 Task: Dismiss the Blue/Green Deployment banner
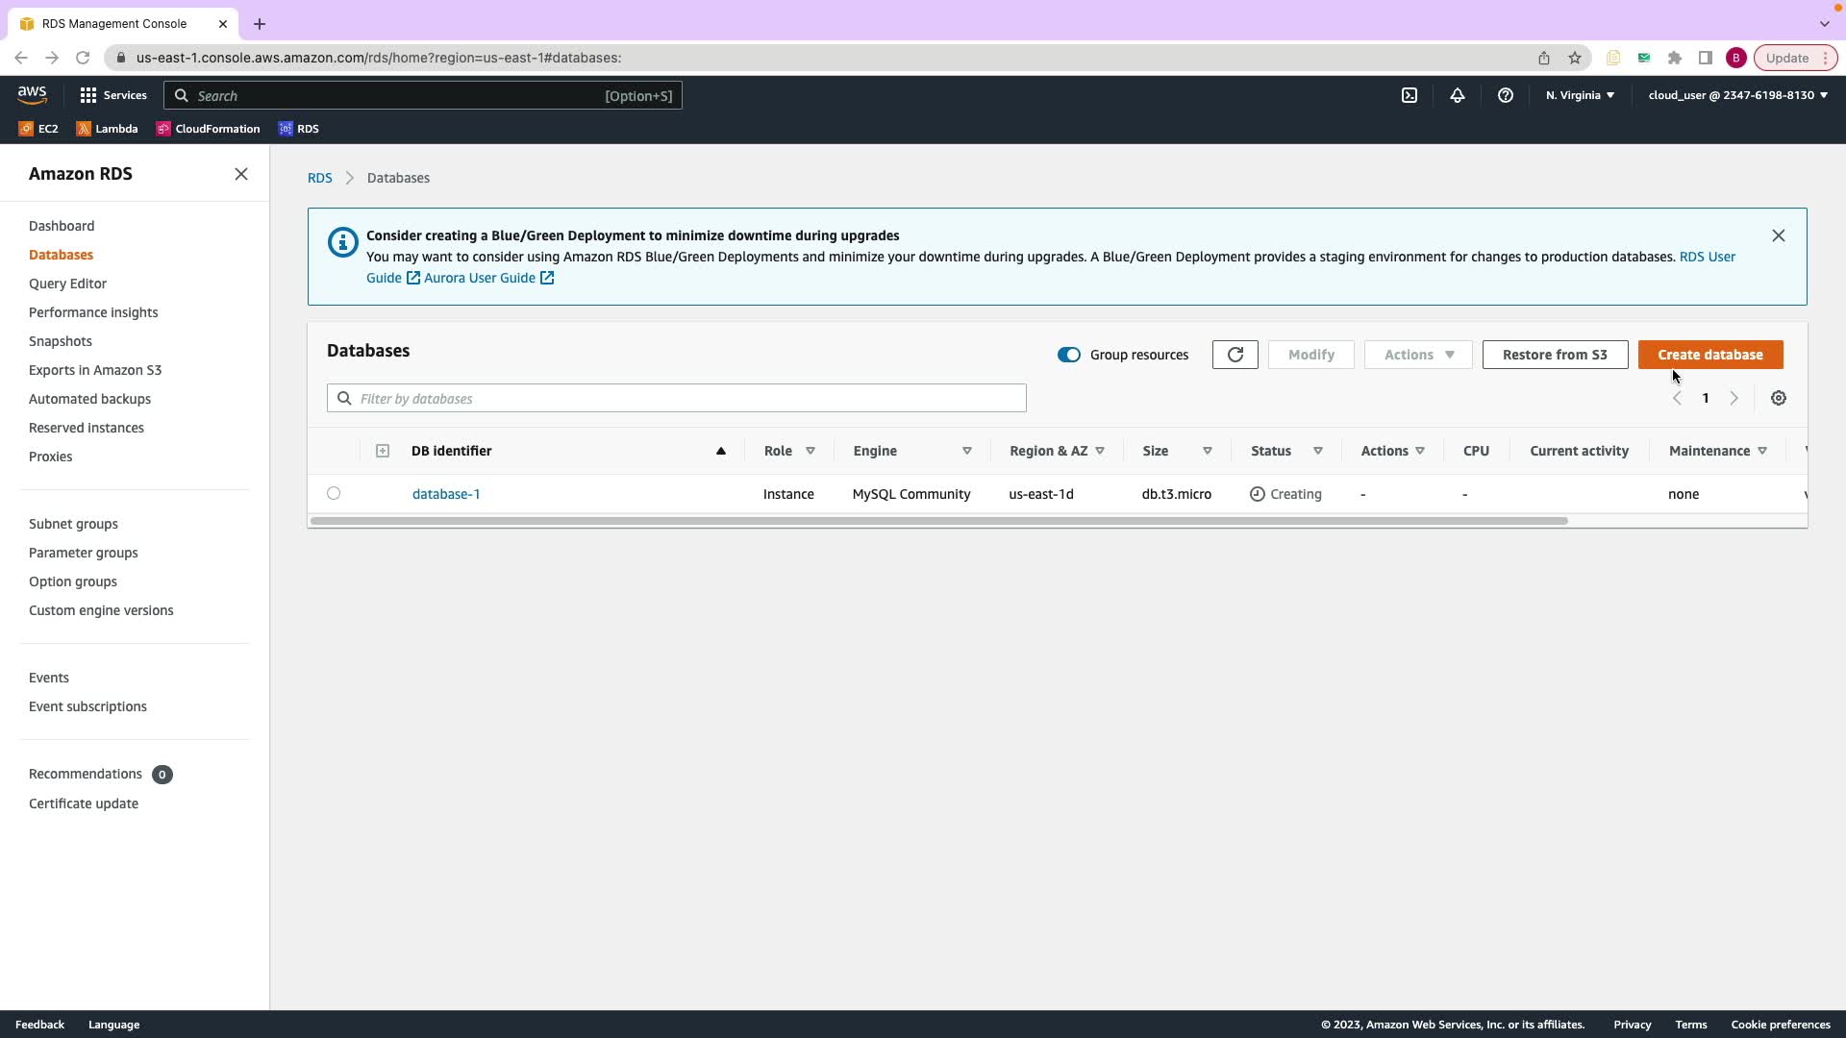(1779, 235)
